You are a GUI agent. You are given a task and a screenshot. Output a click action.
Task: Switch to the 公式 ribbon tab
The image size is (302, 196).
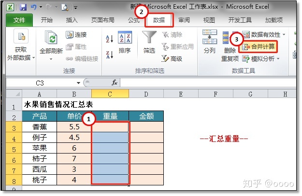tap(134, 20)
